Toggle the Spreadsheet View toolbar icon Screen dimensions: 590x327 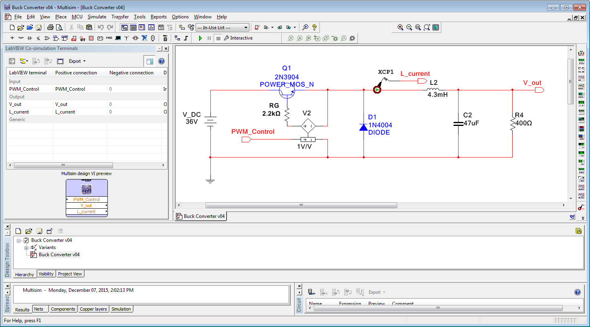click(x=133, y=28)
